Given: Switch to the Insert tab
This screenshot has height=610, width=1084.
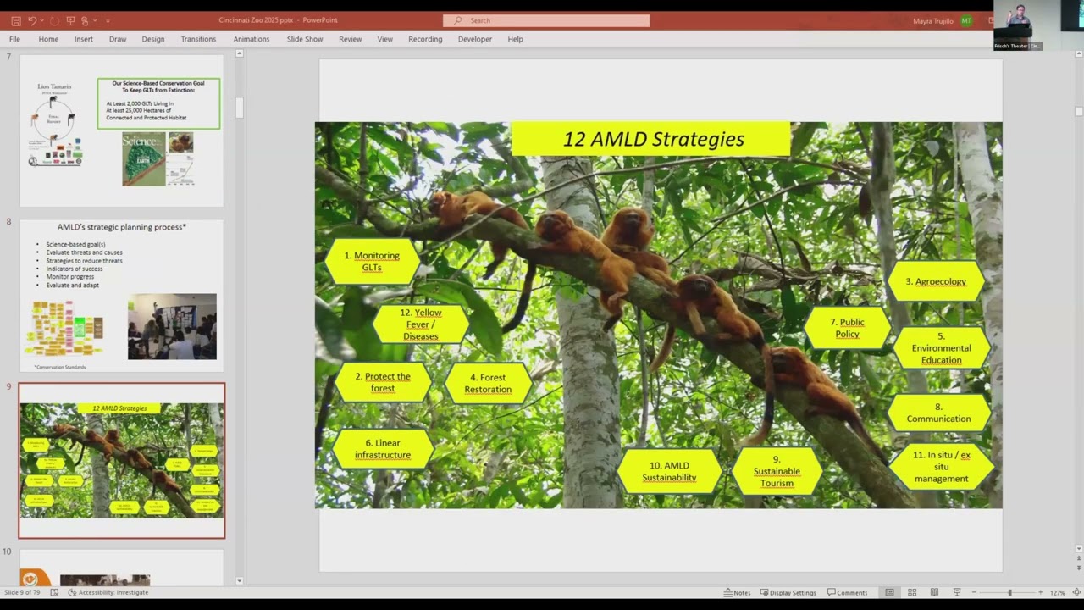Looking at the screenshot, I should (x=84, y=39).
